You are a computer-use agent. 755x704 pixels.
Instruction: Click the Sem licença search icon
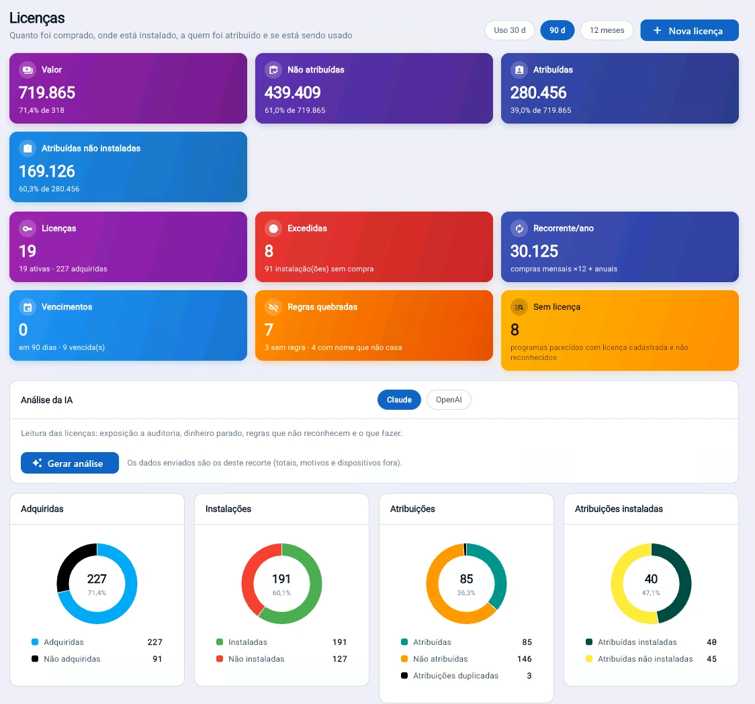point(519,307)
